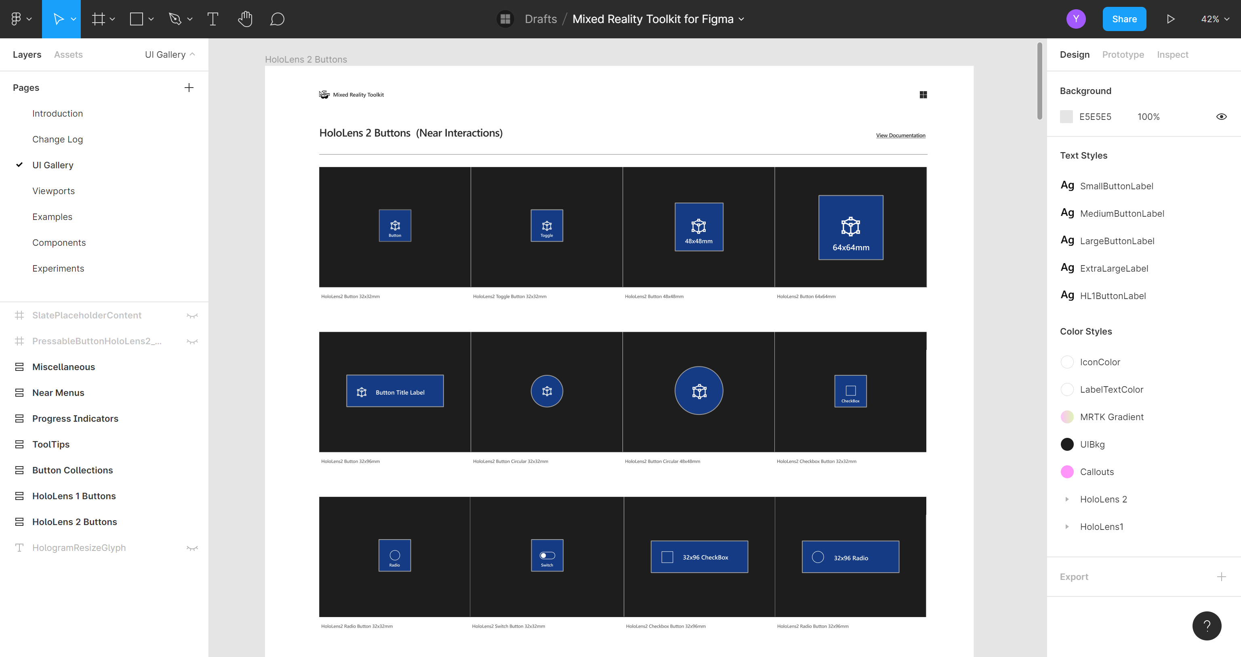Select the Hand/Pan tool
The height and width of the screenshot is (657, 1241).
click(244, 19)
